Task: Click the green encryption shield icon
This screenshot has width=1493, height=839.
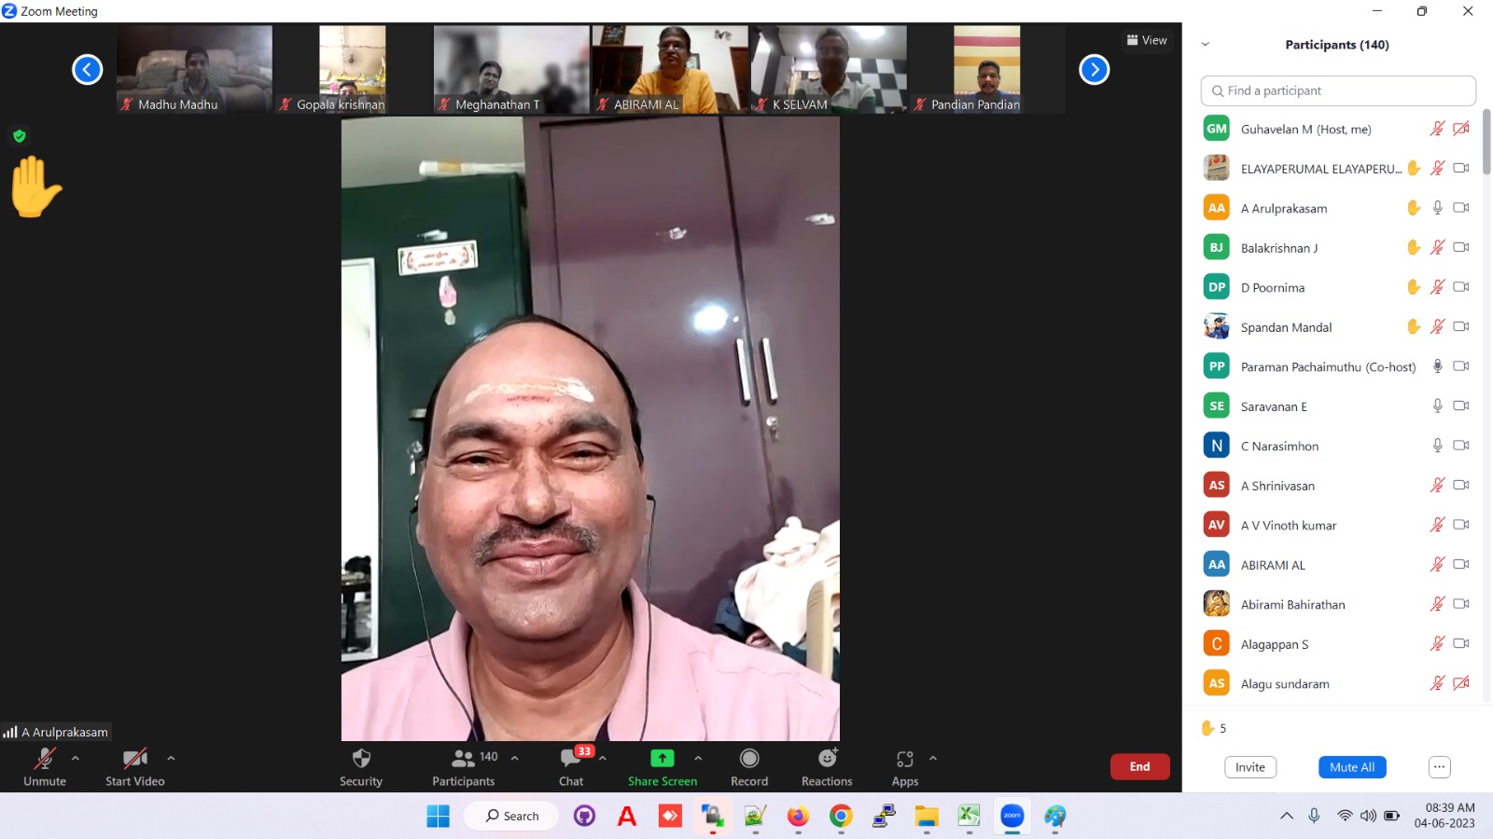Action: point(20,136)
